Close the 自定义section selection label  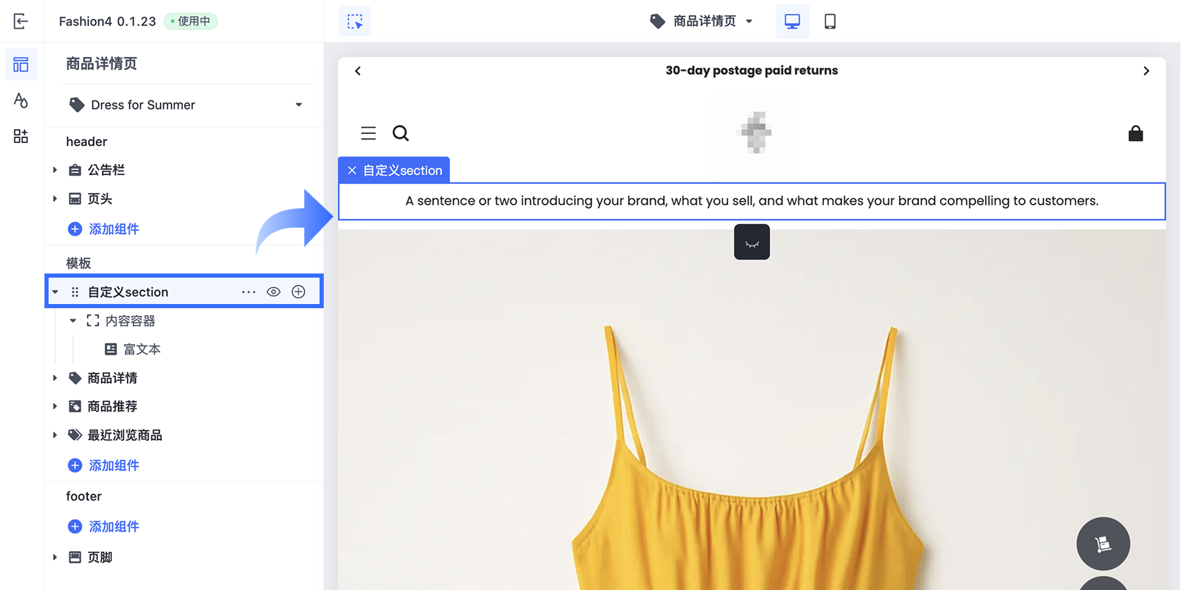coord(352,171)
